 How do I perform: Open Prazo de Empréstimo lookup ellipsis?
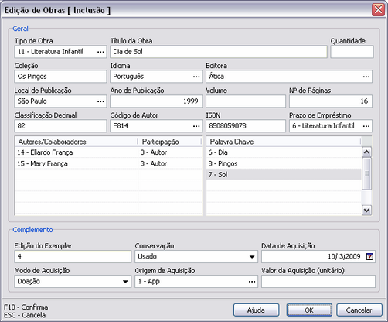click(366, 126)
